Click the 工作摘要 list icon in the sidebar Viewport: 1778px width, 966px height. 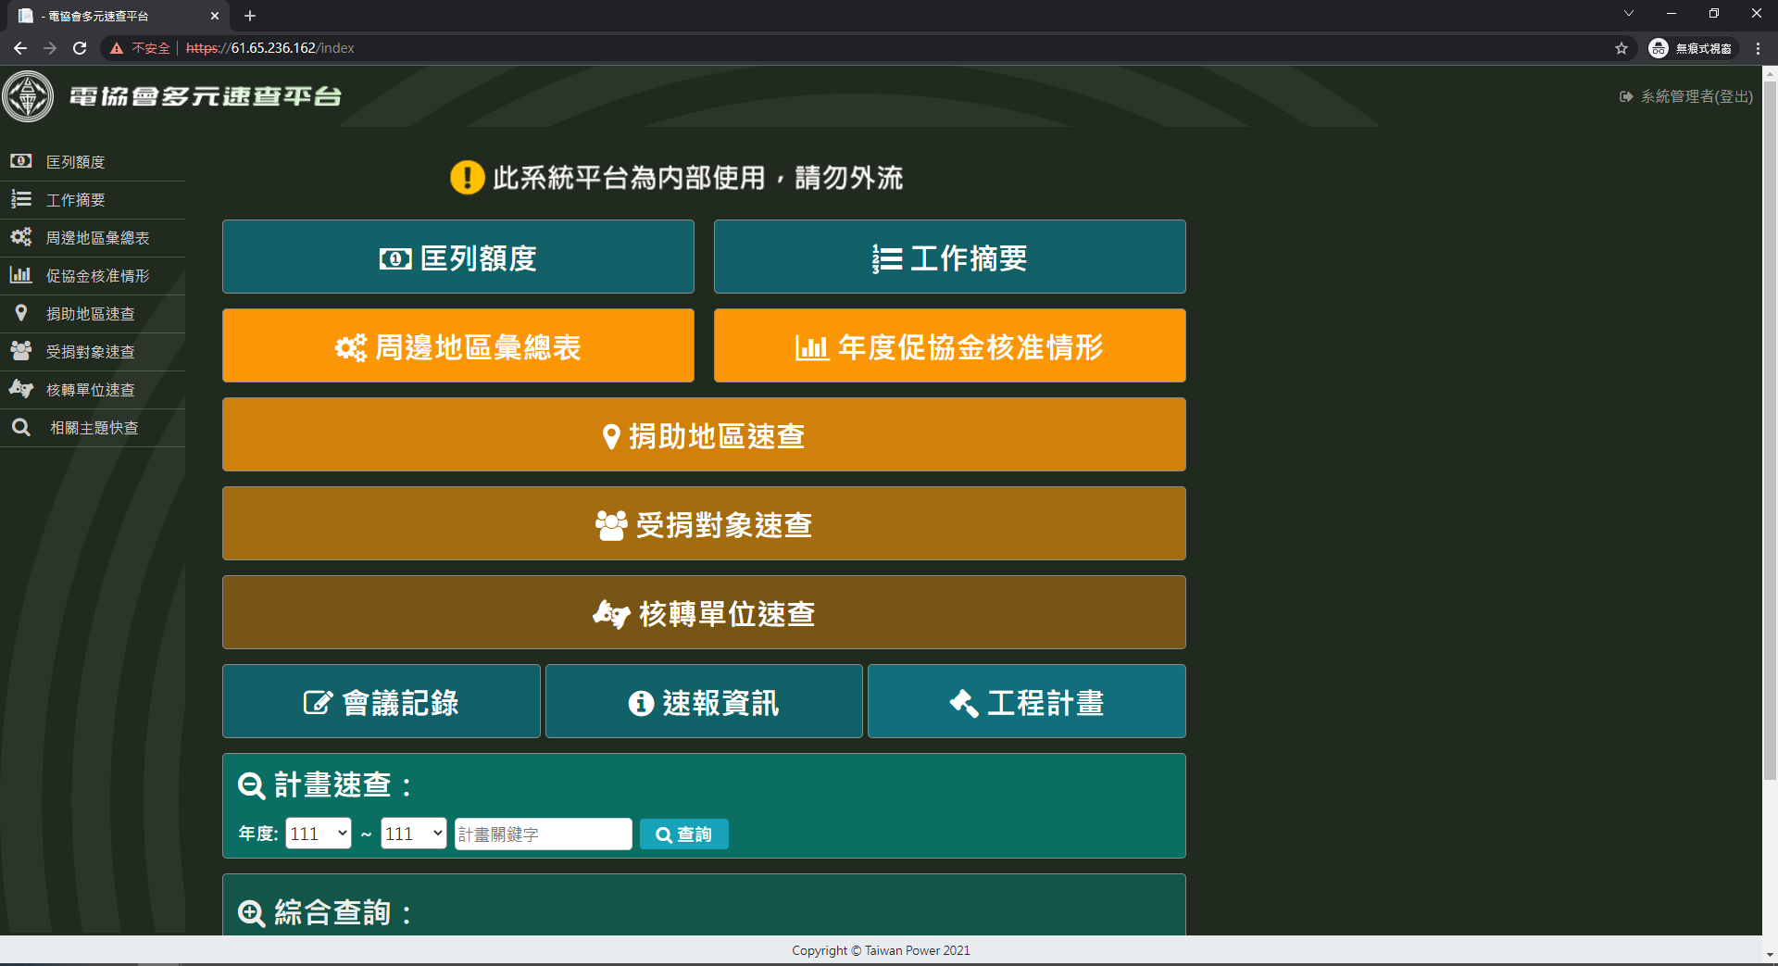pos(21,199)
